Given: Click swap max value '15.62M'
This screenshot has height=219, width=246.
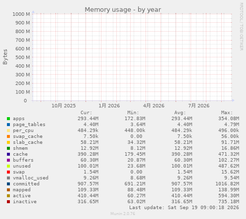Looking at the screenshot, I should 230,172.
